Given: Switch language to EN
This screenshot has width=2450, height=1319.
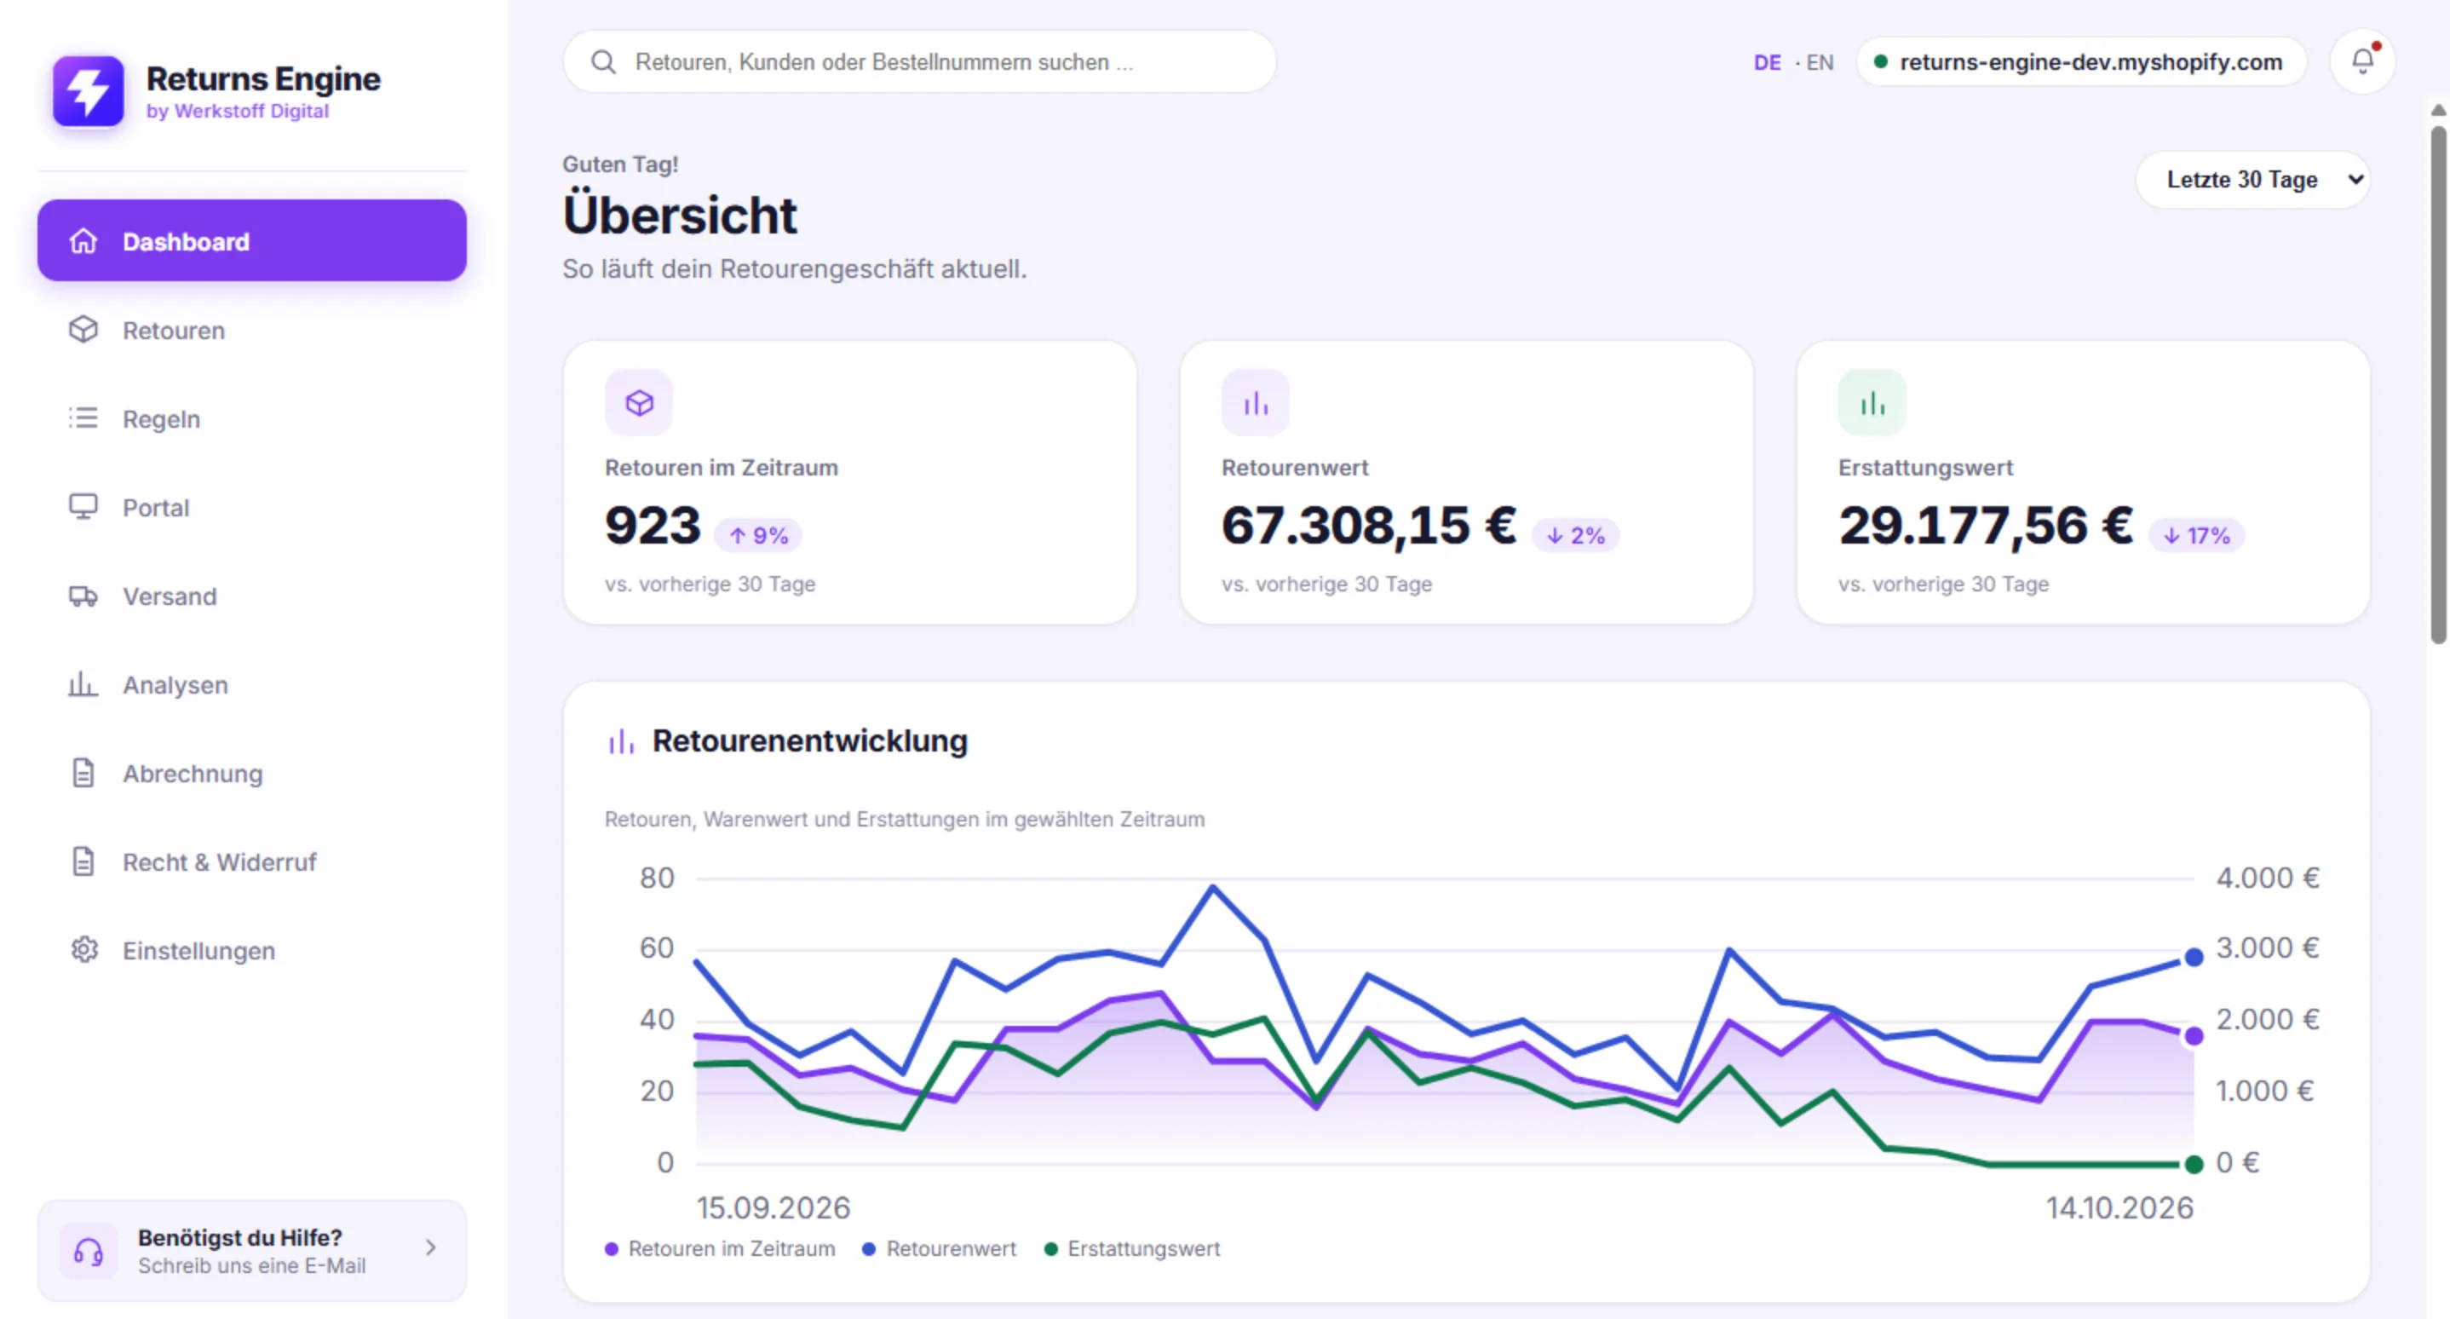Looking at the screenshot, I should coord(1820,63).
